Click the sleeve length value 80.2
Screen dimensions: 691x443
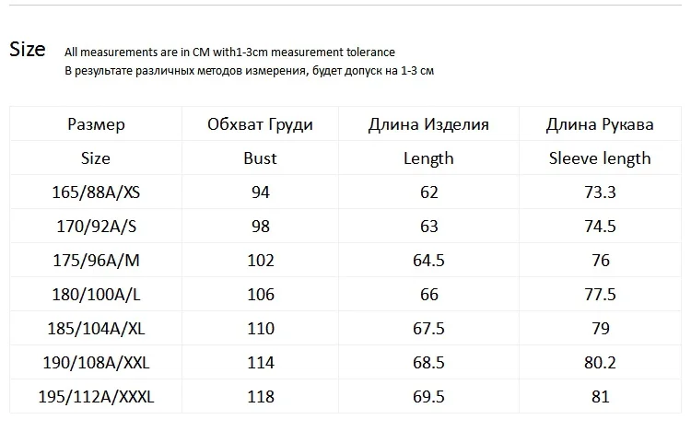[x=600, y=363]
